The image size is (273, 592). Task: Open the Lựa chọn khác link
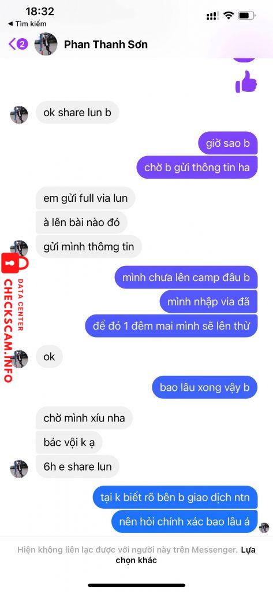[185, 554]
